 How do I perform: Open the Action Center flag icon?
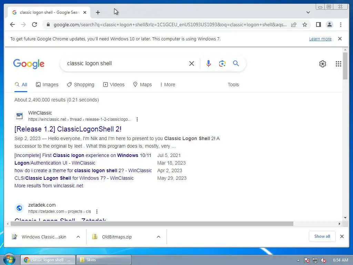306,260
